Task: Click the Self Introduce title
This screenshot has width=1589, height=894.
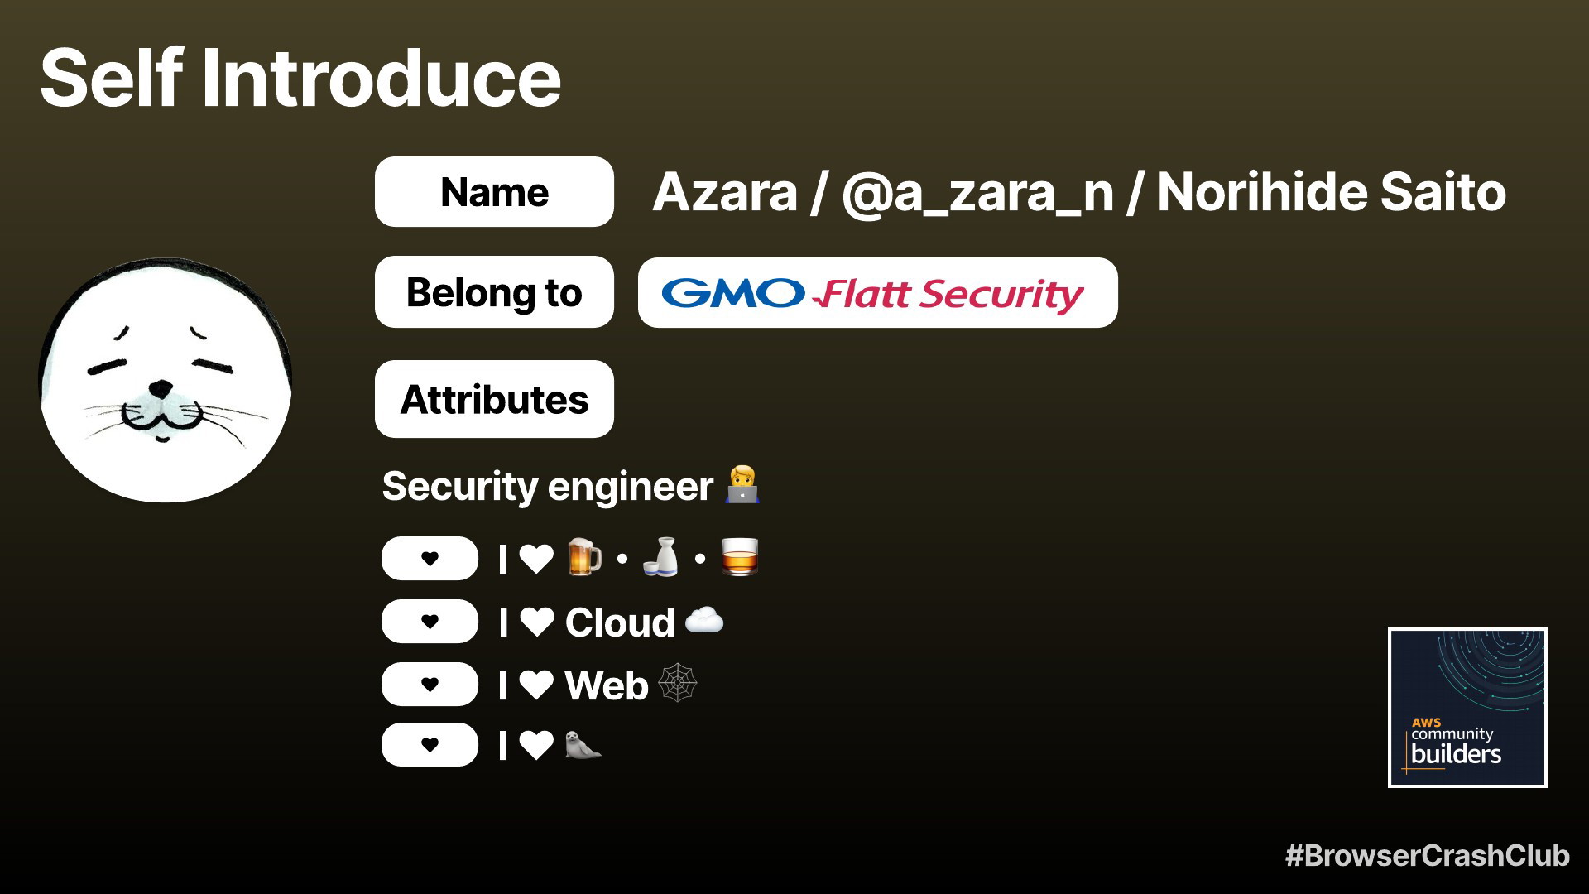Action: pos(300,78)
